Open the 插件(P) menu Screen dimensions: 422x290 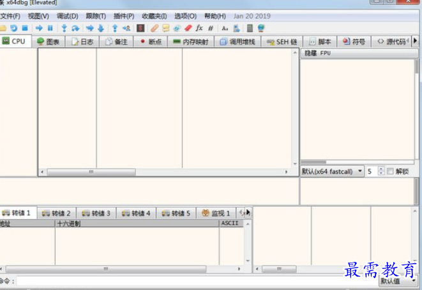tap(124, 16)
